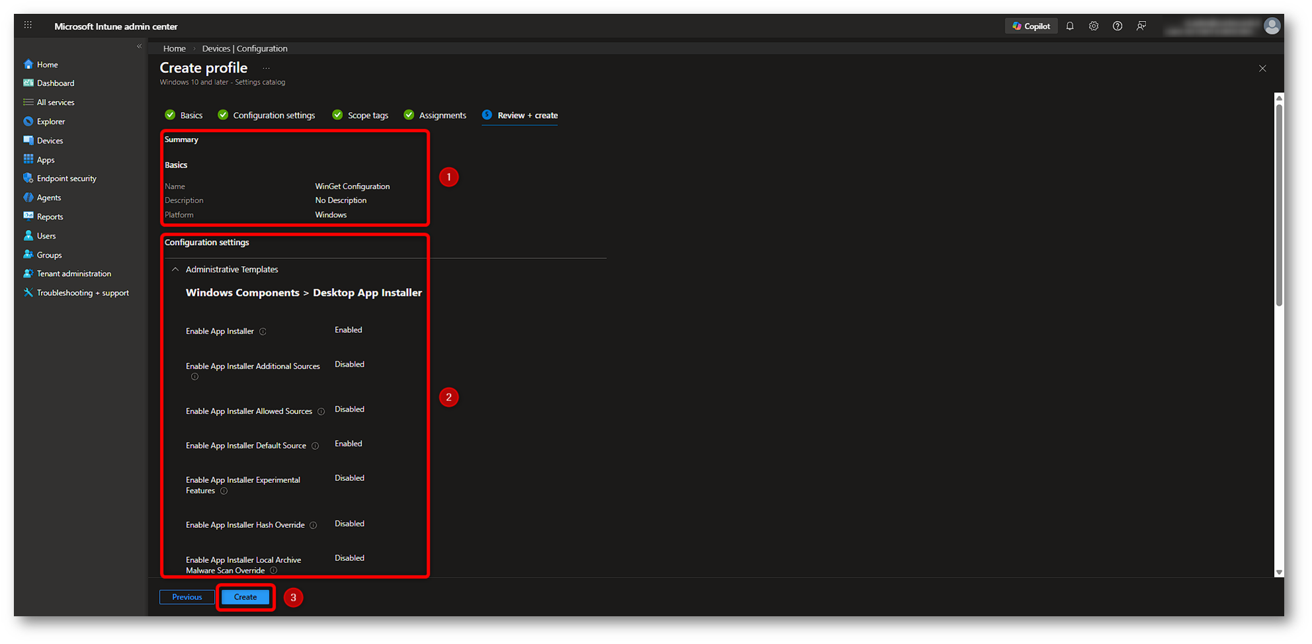
Task: Open Users in the sidebar
Action: (x=40, y=236)
